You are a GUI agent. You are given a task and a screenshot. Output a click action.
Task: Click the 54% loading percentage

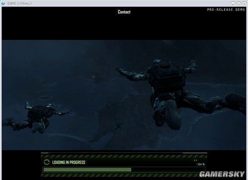point(201,164)
